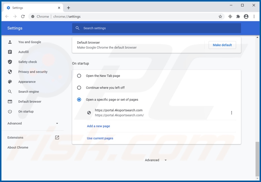Select Open the New Tab page option
Viewport: 261px width, 182px height.
[79, 76]
